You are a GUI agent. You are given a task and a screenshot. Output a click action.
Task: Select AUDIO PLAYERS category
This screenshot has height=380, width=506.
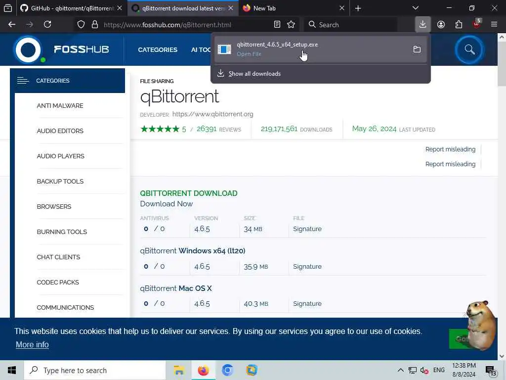pos(60,156)
